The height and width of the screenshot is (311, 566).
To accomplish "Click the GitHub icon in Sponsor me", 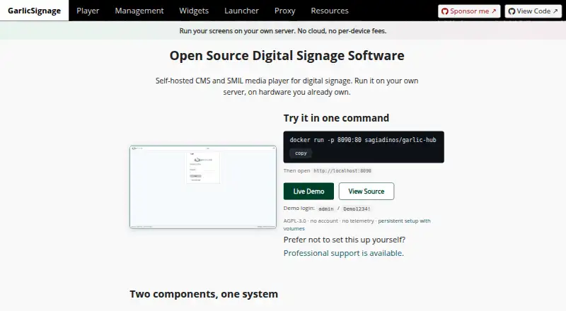I will 445,11.
